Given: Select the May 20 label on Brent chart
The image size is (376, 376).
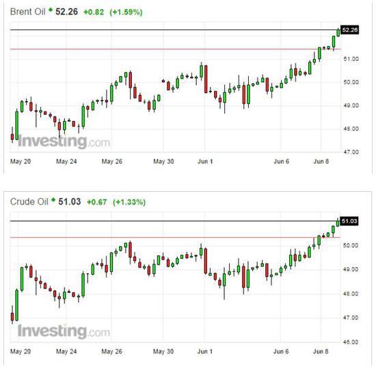Looking at the screenshot, I should pyautogui.click(x=21, y=162).
